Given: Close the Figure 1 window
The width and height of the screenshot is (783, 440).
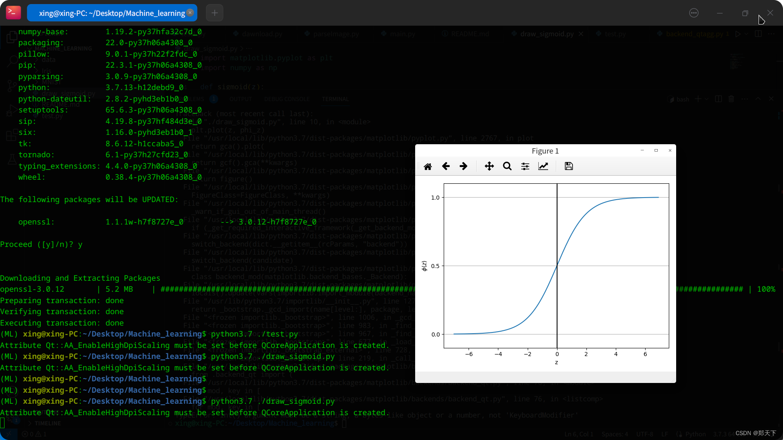Looking at the screenshot, I should click(x=670, y=150).
